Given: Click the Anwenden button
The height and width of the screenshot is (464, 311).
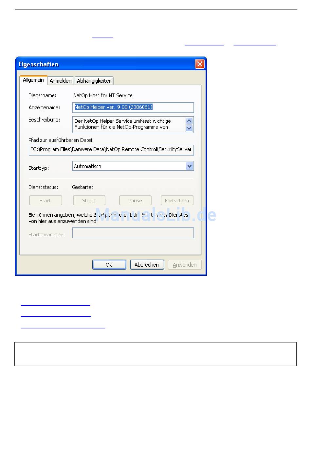Looking at the screenshot, I should click(x=185, y=265).
